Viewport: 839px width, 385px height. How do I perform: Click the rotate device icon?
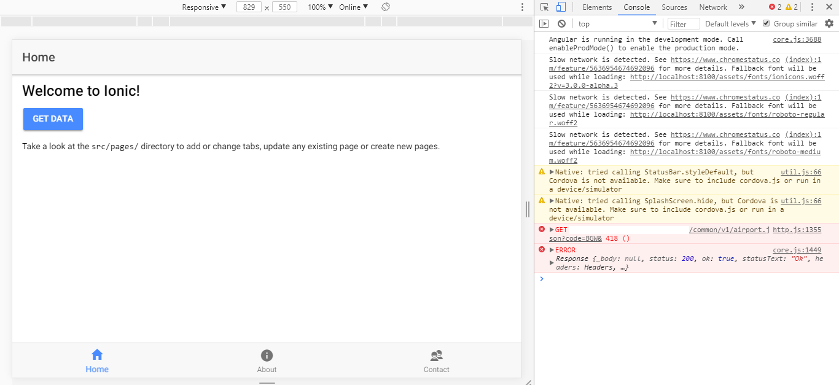386,7
